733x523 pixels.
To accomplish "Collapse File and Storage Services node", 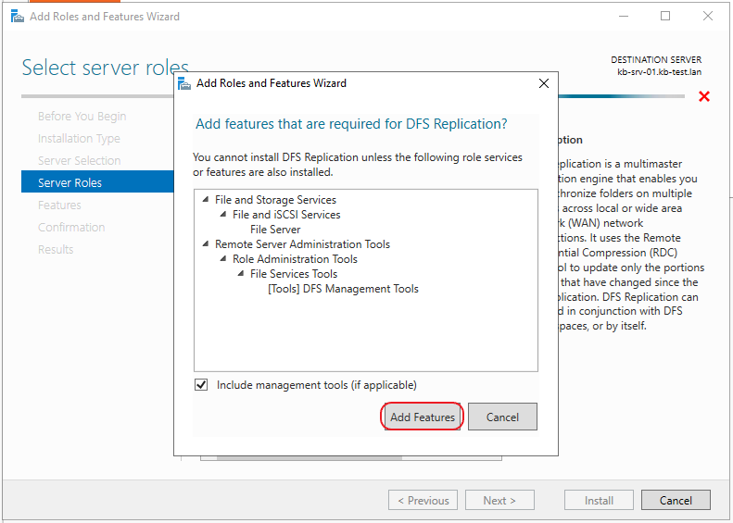I will coord(206,199).
